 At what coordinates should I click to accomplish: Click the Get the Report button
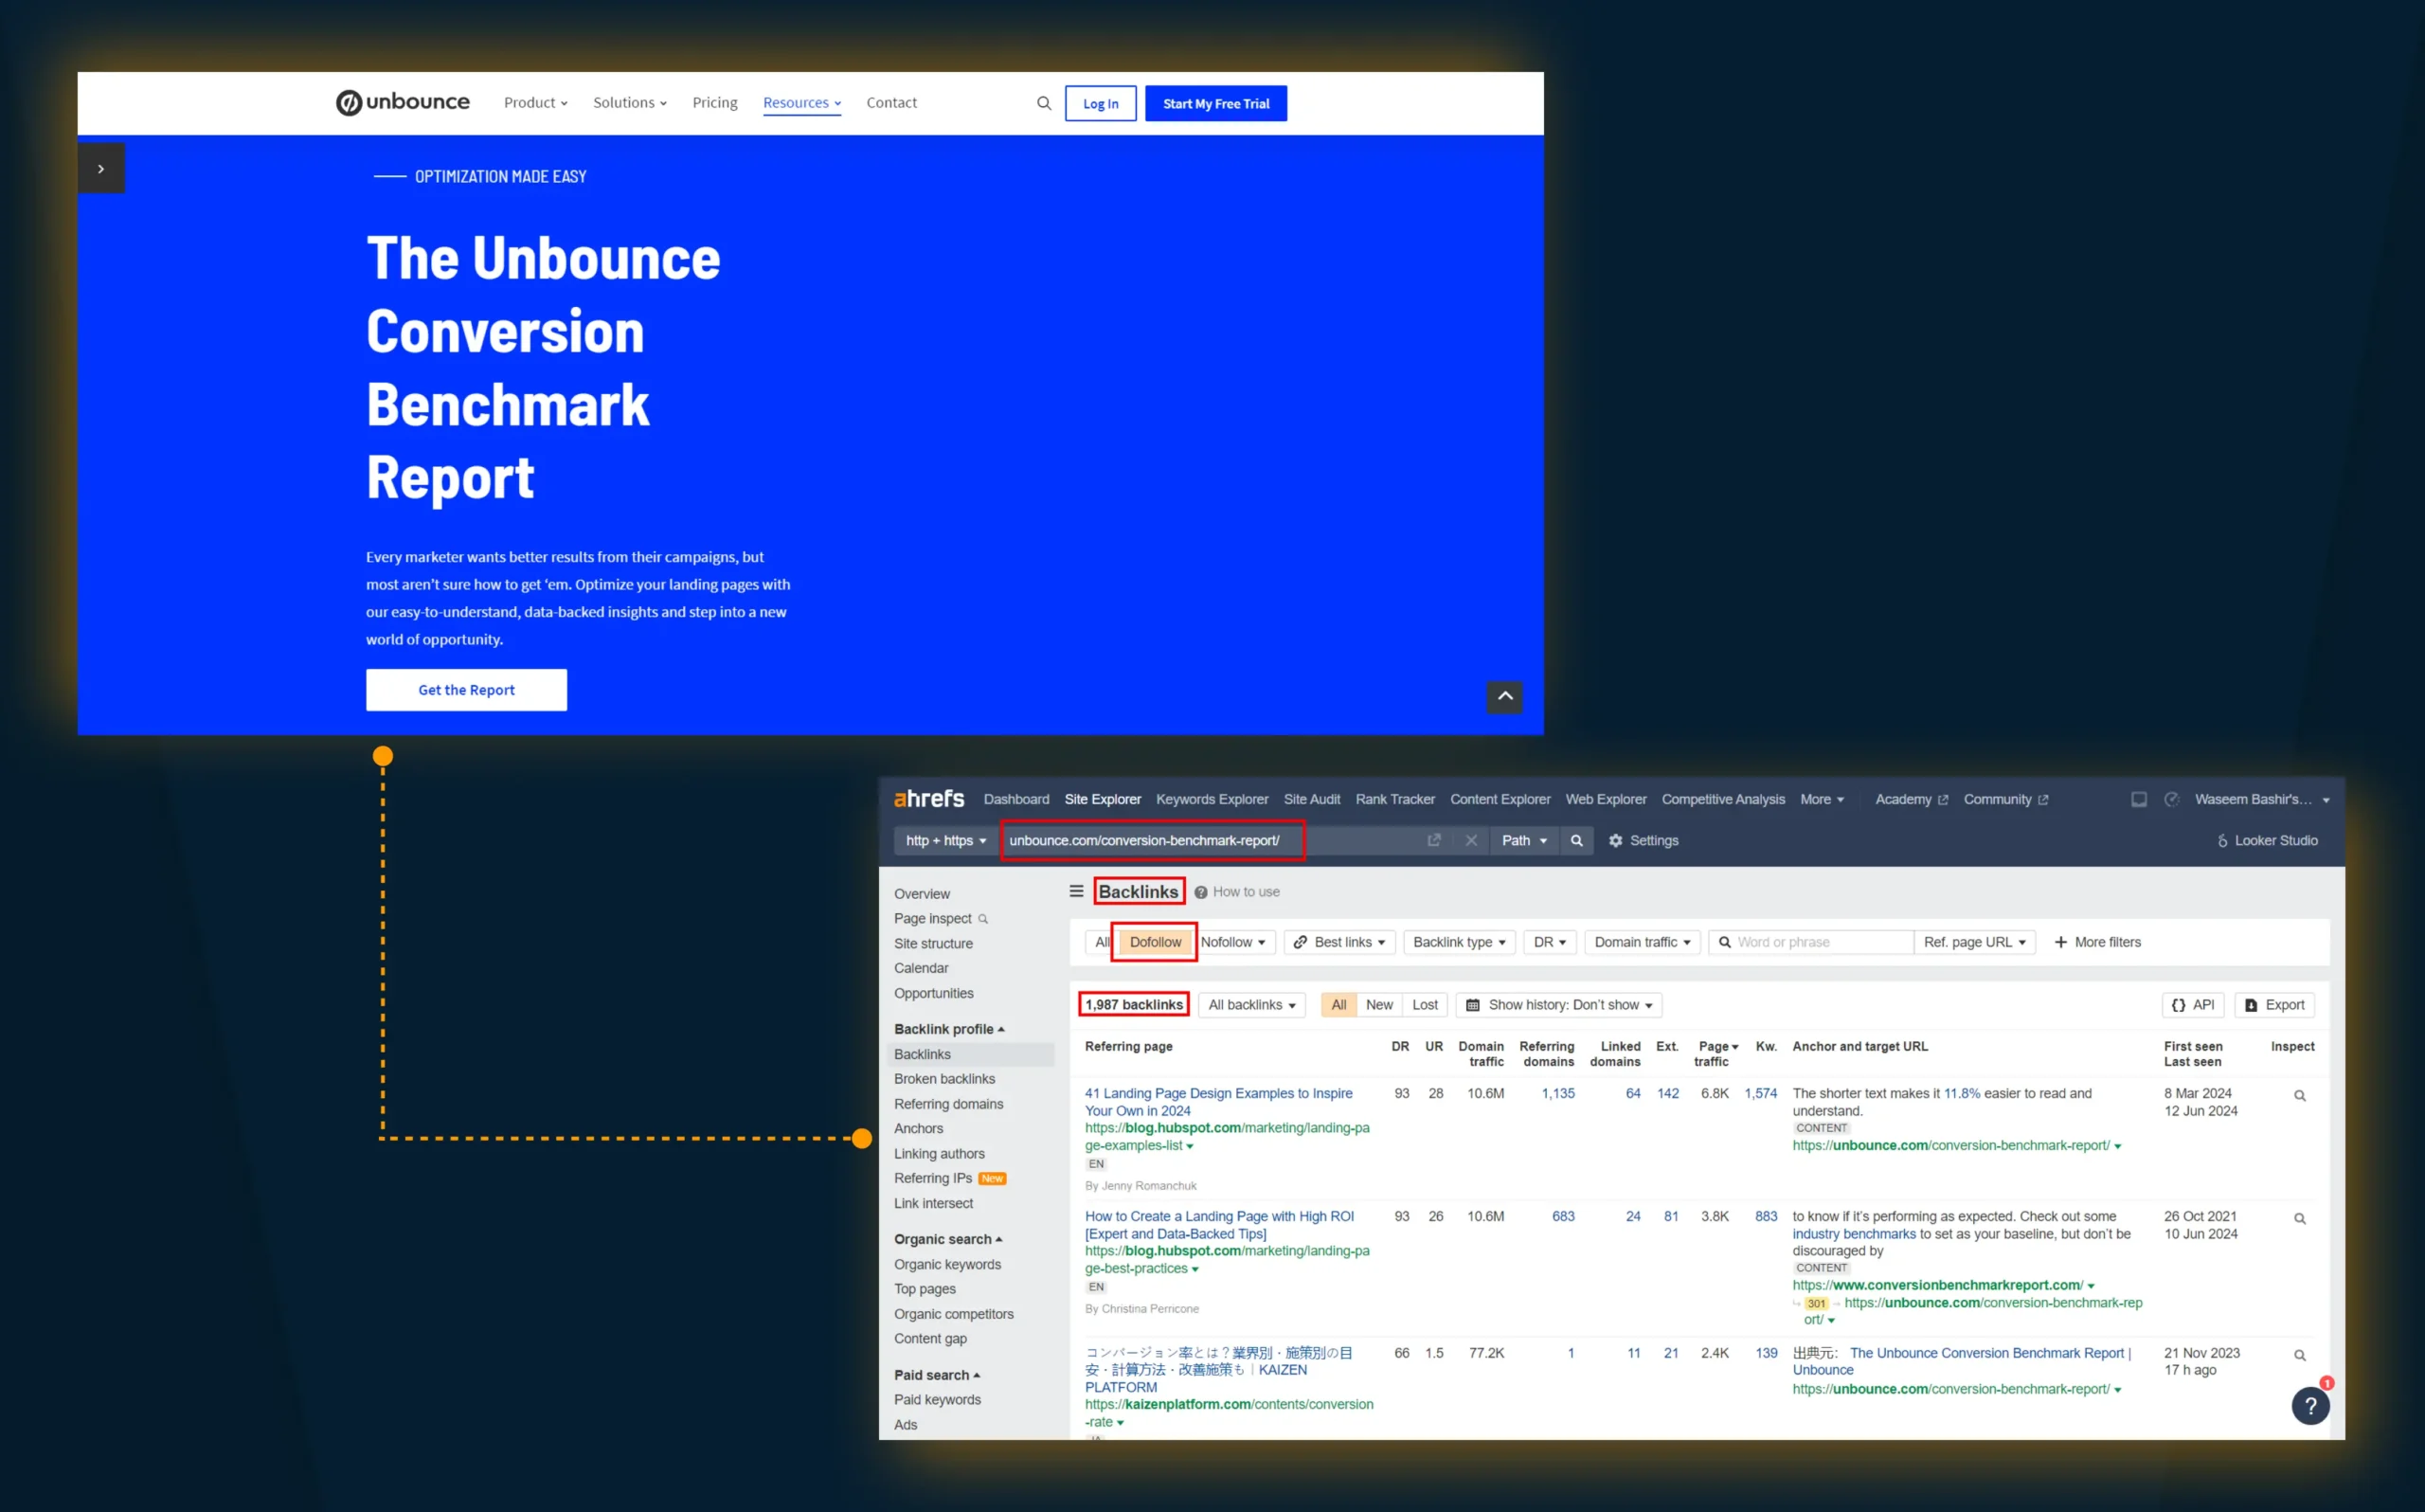(466, 689)
